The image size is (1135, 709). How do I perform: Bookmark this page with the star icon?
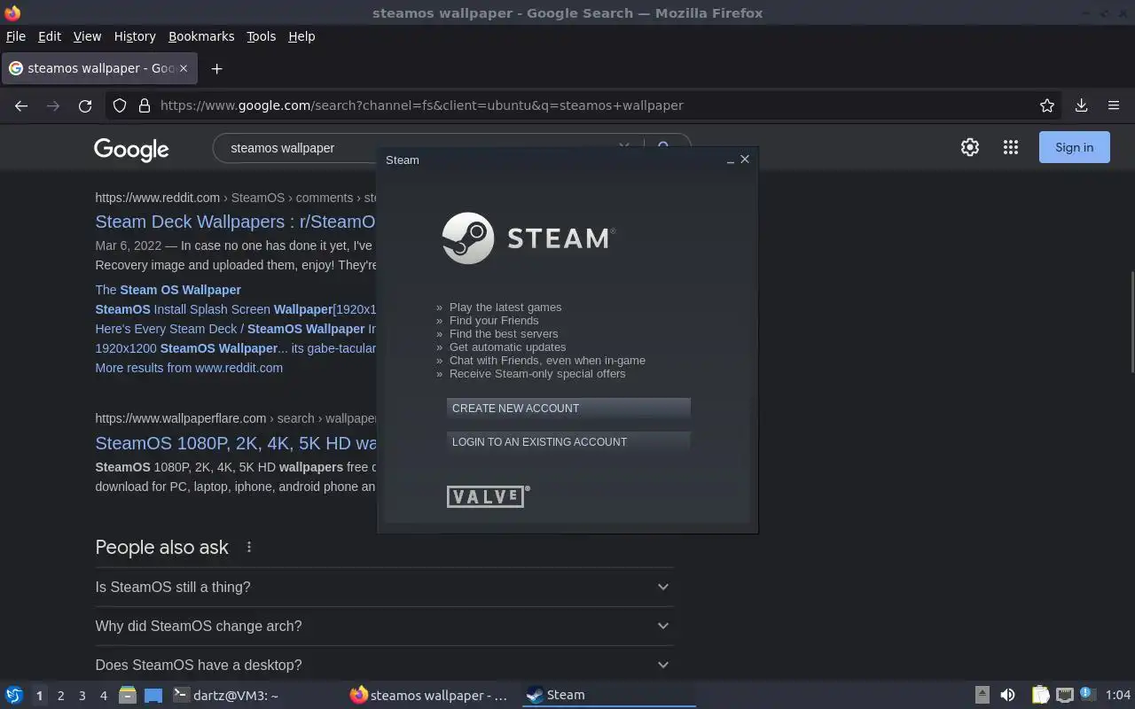tap(1047, 105)
